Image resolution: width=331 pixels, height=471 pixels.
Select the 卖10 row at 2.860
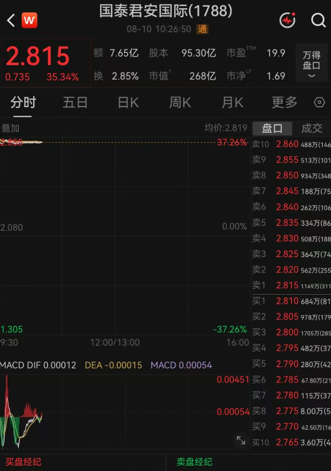pyautogui.click(x=291, y=144)
